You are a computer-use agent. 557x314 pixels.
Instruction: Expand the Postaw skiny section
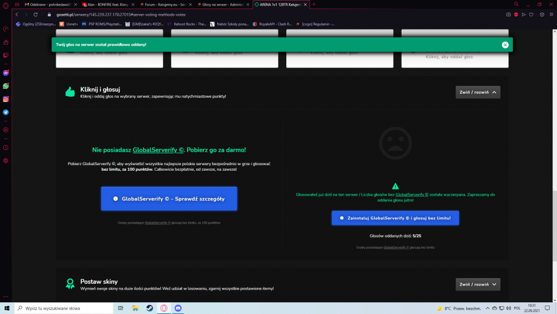click(x=478, y=284)
